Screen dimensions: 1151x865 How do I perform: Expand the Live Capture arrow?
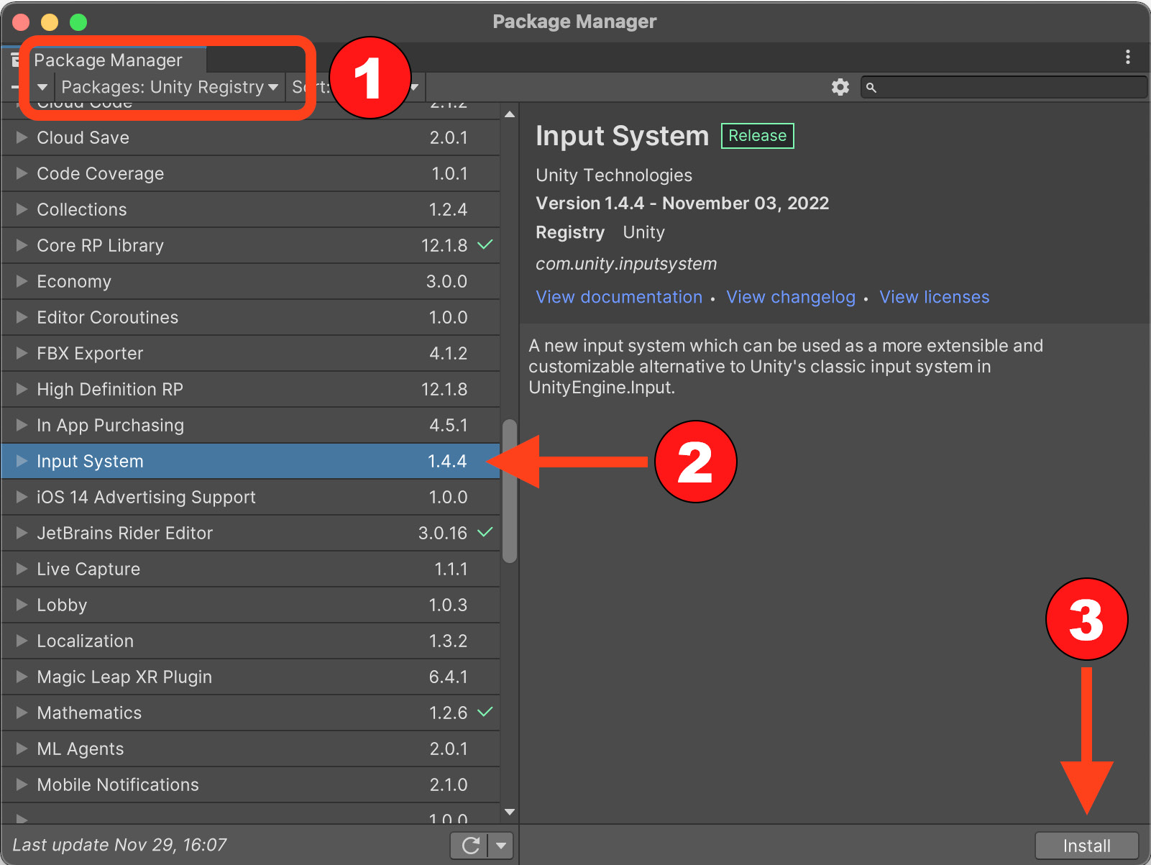[22, 569]
